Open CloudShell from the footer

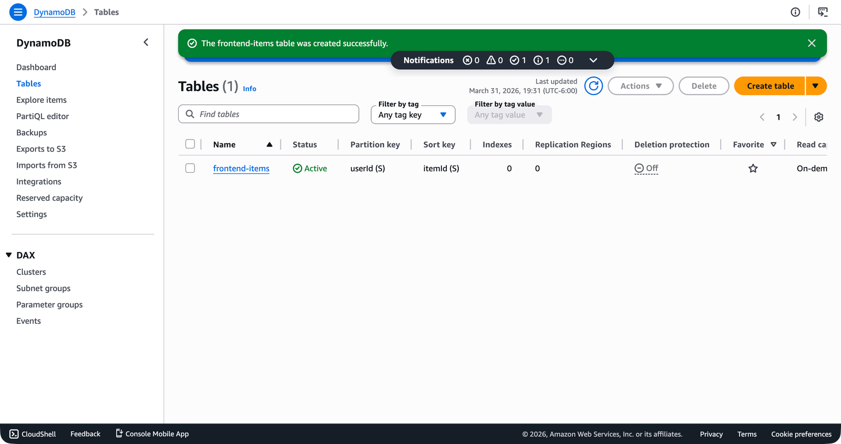point(33,434)
